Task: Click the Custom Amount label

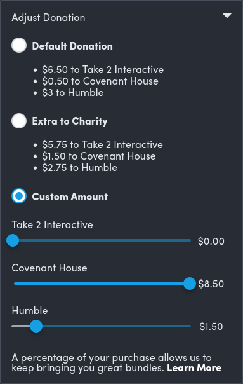Action: [70, 196]
